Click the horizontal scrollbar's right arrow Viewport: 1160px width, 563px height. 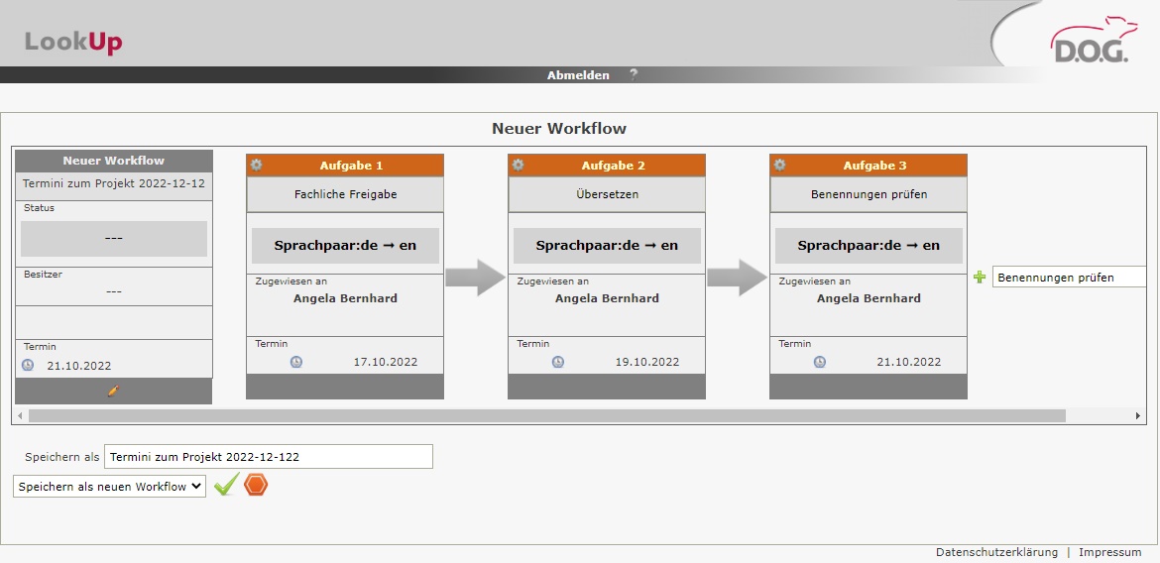1138,416
